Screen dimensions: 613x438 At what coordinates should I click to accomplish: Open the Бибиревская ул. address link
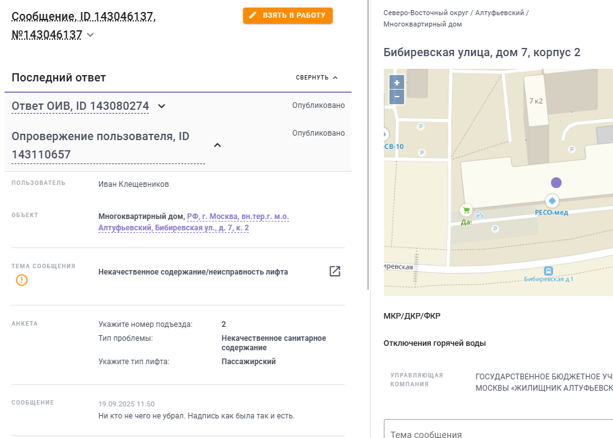pyautogui.click(x=194, y=222)
